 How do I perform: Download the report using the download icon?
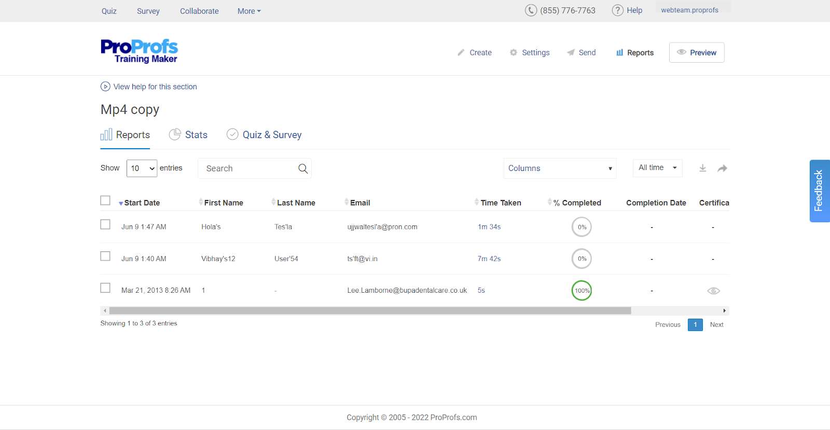tap(703, 168)
